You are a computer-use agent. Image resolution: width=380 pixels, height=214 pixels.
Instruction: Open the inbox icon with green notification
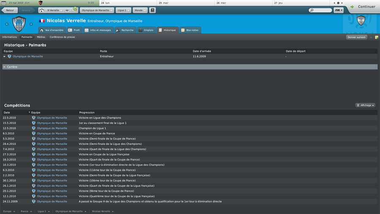tap(75, 10)
